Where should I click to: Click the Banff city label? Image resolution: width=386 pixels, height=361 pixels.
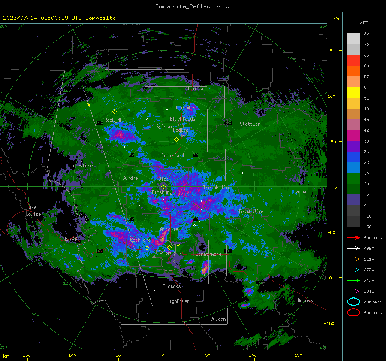(x=71, y=239)
